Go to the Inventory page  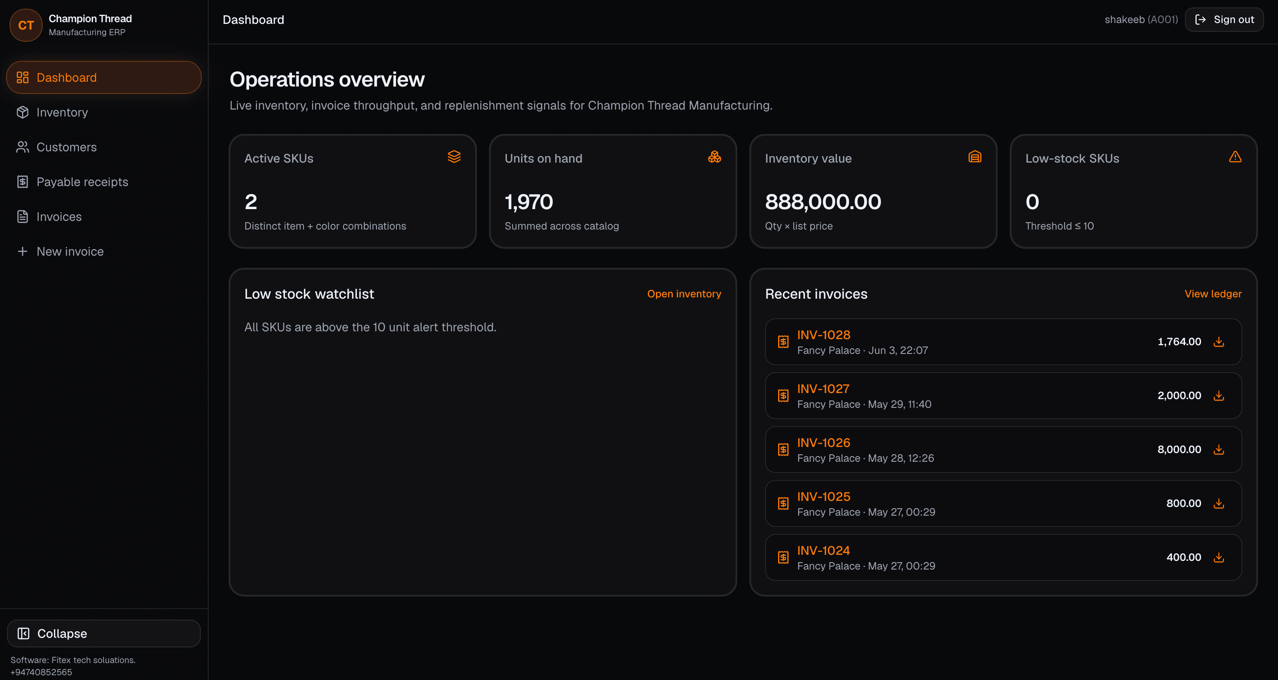coord(104,112)
